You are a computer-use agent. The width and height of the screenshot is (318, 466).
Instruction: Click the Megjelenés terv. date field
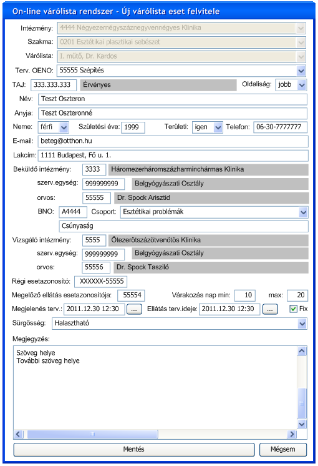[x=94, y=309]
